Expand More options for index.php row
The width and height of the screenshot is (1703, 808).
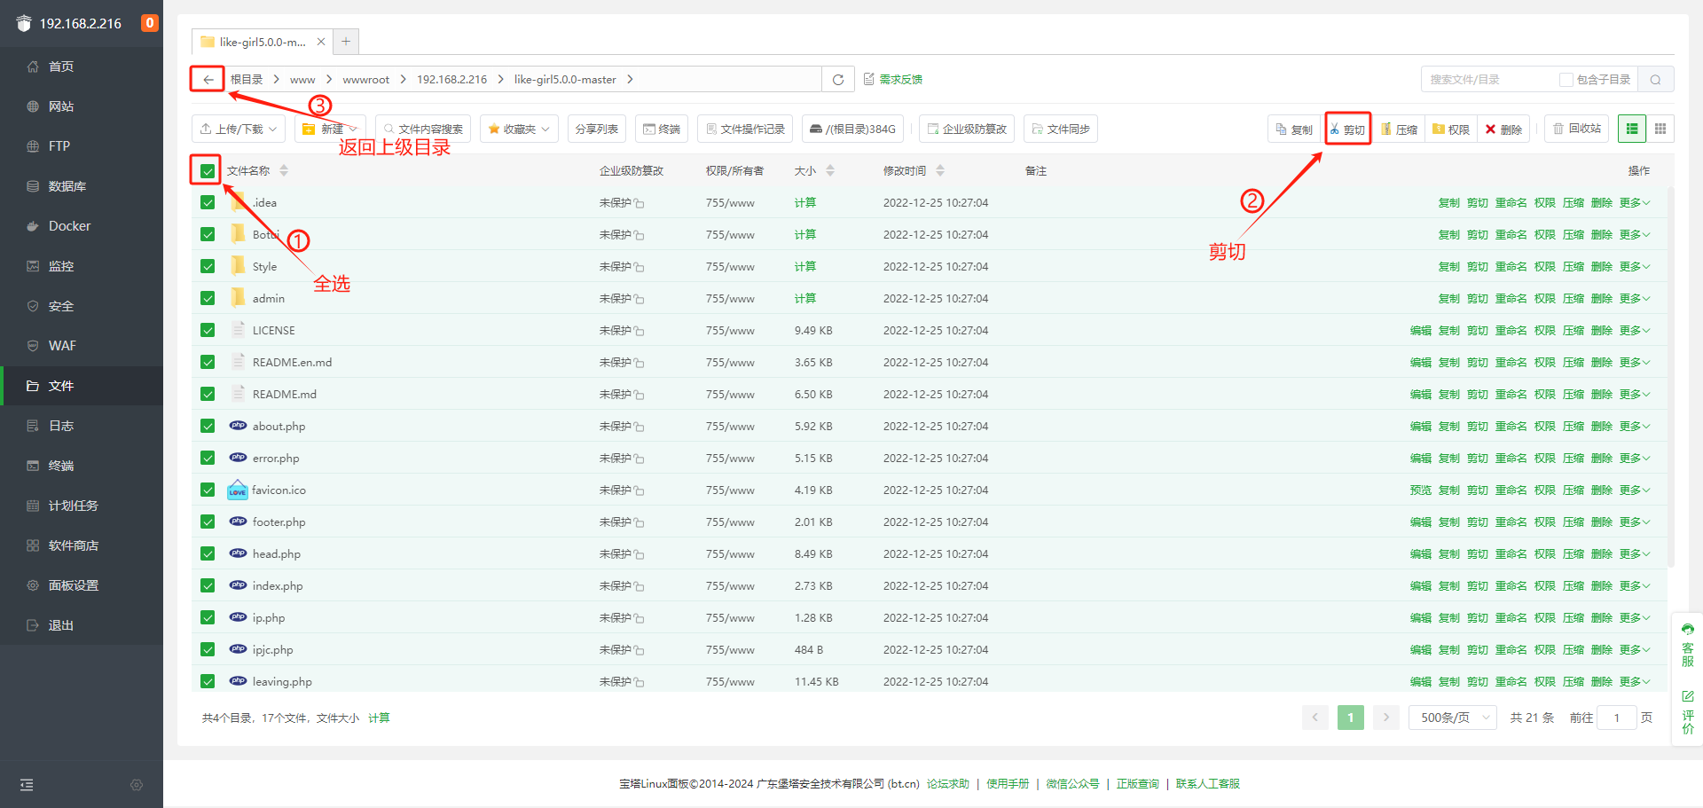[1634, 585]
